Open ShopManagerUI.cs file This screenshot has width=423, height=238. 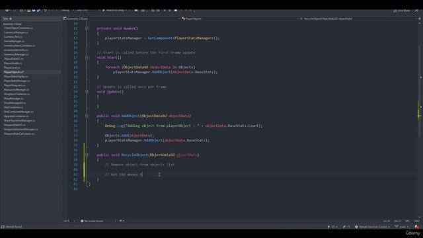click(x=15, y=103)
